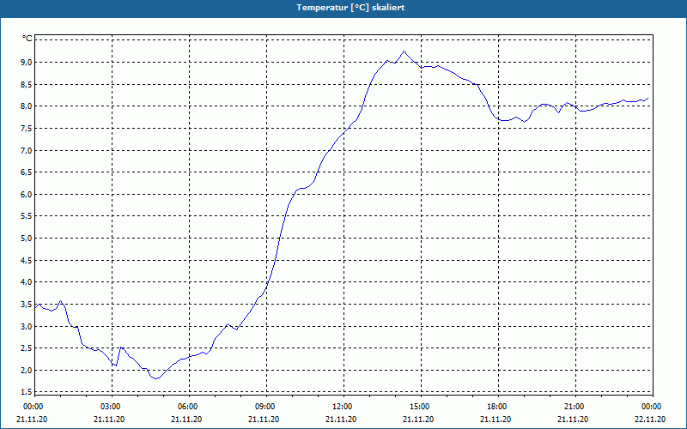
Task: Click the curve's lowest point below 2,0
Action: pyautogui.click(x=156, y=378)
